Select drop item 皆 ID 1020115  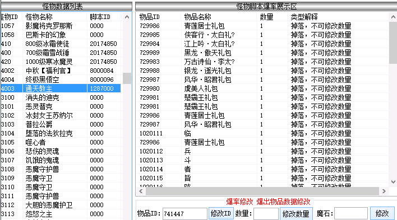pyautogui.click(x=262, y=178)
